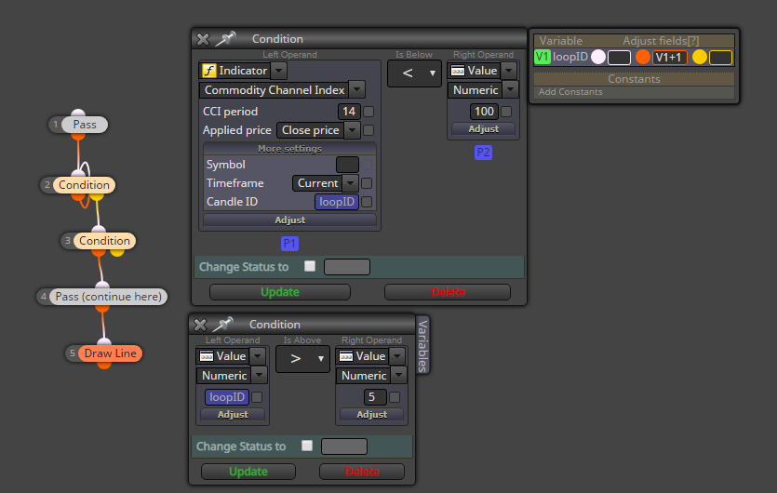
Task: Click Value icon in lower left operand
Action: 207,356
